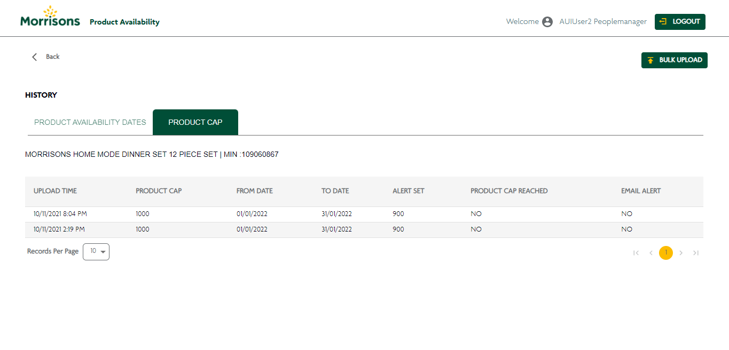Screen dimensions: 729x350
Task: Click the Morrisons logo
Action: [x=50, y=16]
